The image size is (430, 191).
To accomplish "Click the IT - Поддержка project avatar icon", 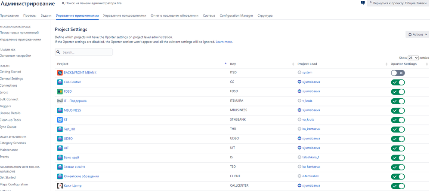I will point(60,101).
